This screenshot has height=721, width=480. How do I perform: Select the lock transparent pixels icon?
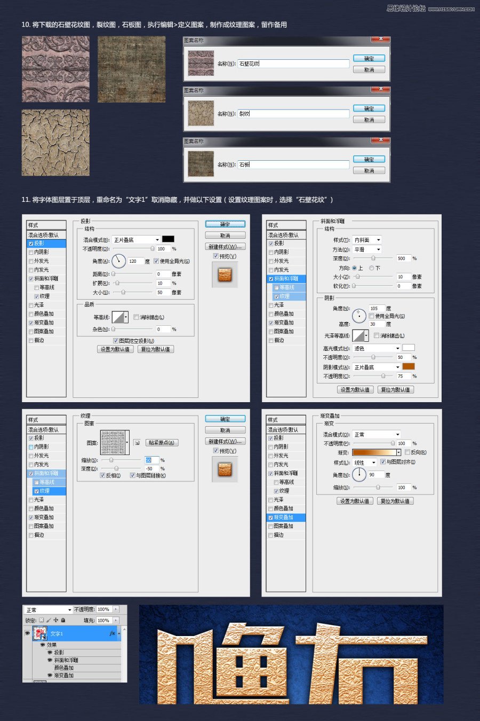click(x=41, y=620)
